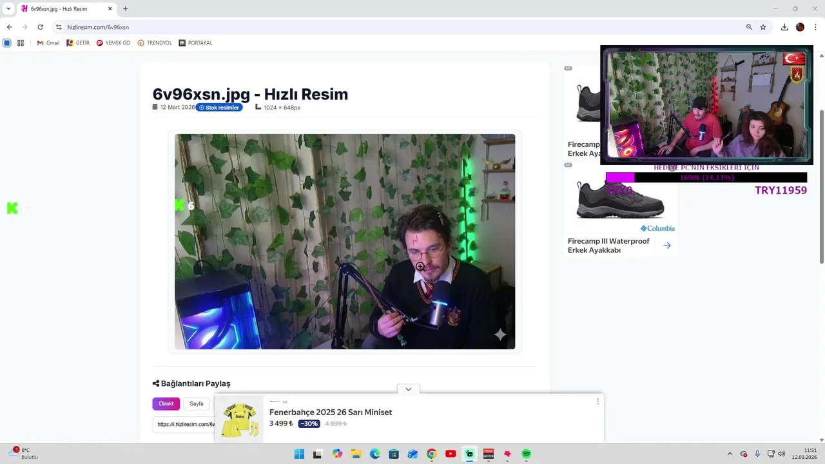Open Voicemeeter from the taskbar

coord(489,454)
